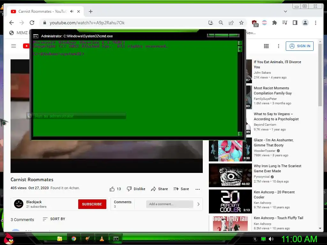Open 'What to Say to Vegans' video
Screen dimensions: 327x245
pos(276,116)
